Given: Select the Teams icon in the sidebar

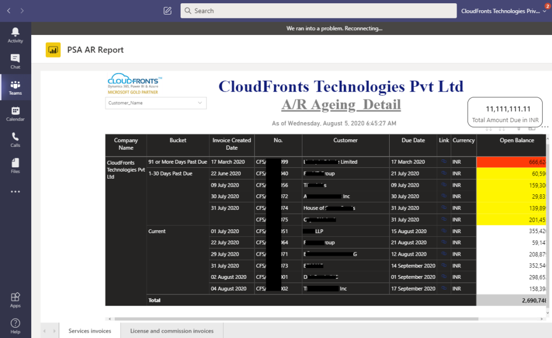Looking at the screenshot, I should pos(15,88).
